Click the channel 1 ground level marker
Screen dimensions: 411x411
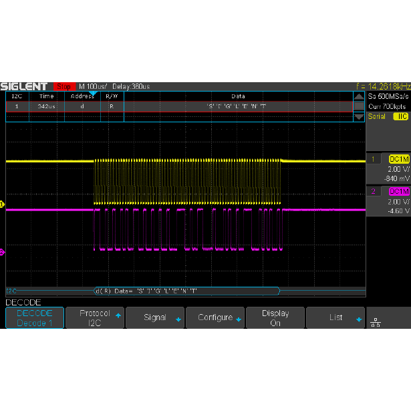pos(2,204)
